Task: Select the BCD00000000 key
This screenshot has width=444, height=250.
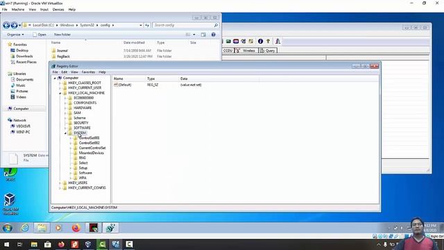Action: 83,98
